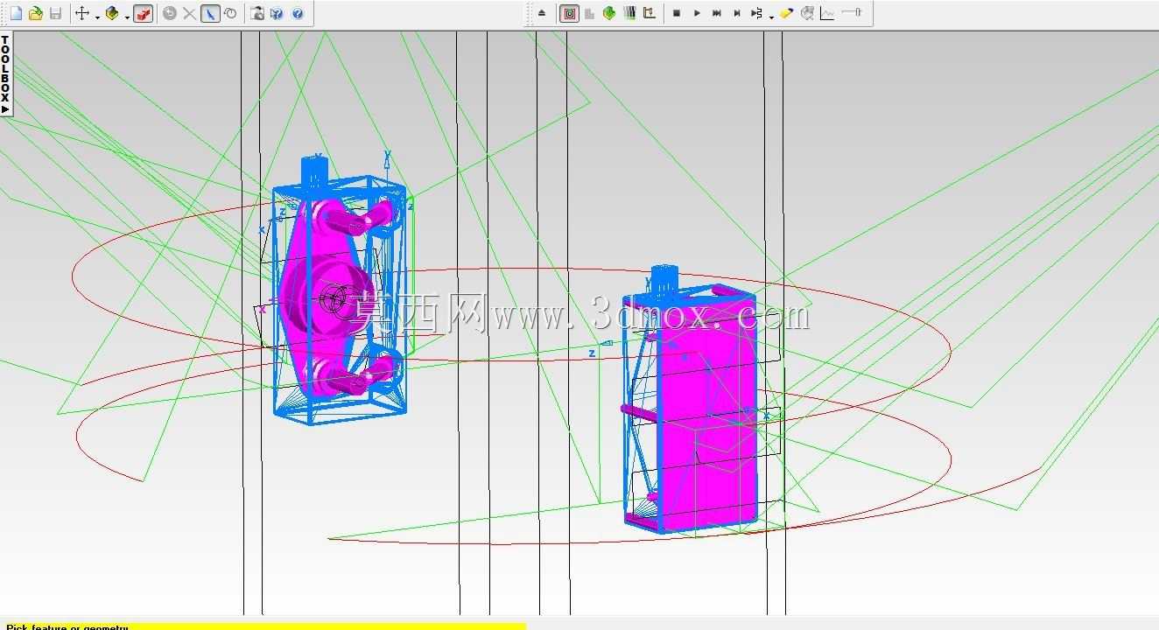Open a file using the folder icon

click(36, 13)
